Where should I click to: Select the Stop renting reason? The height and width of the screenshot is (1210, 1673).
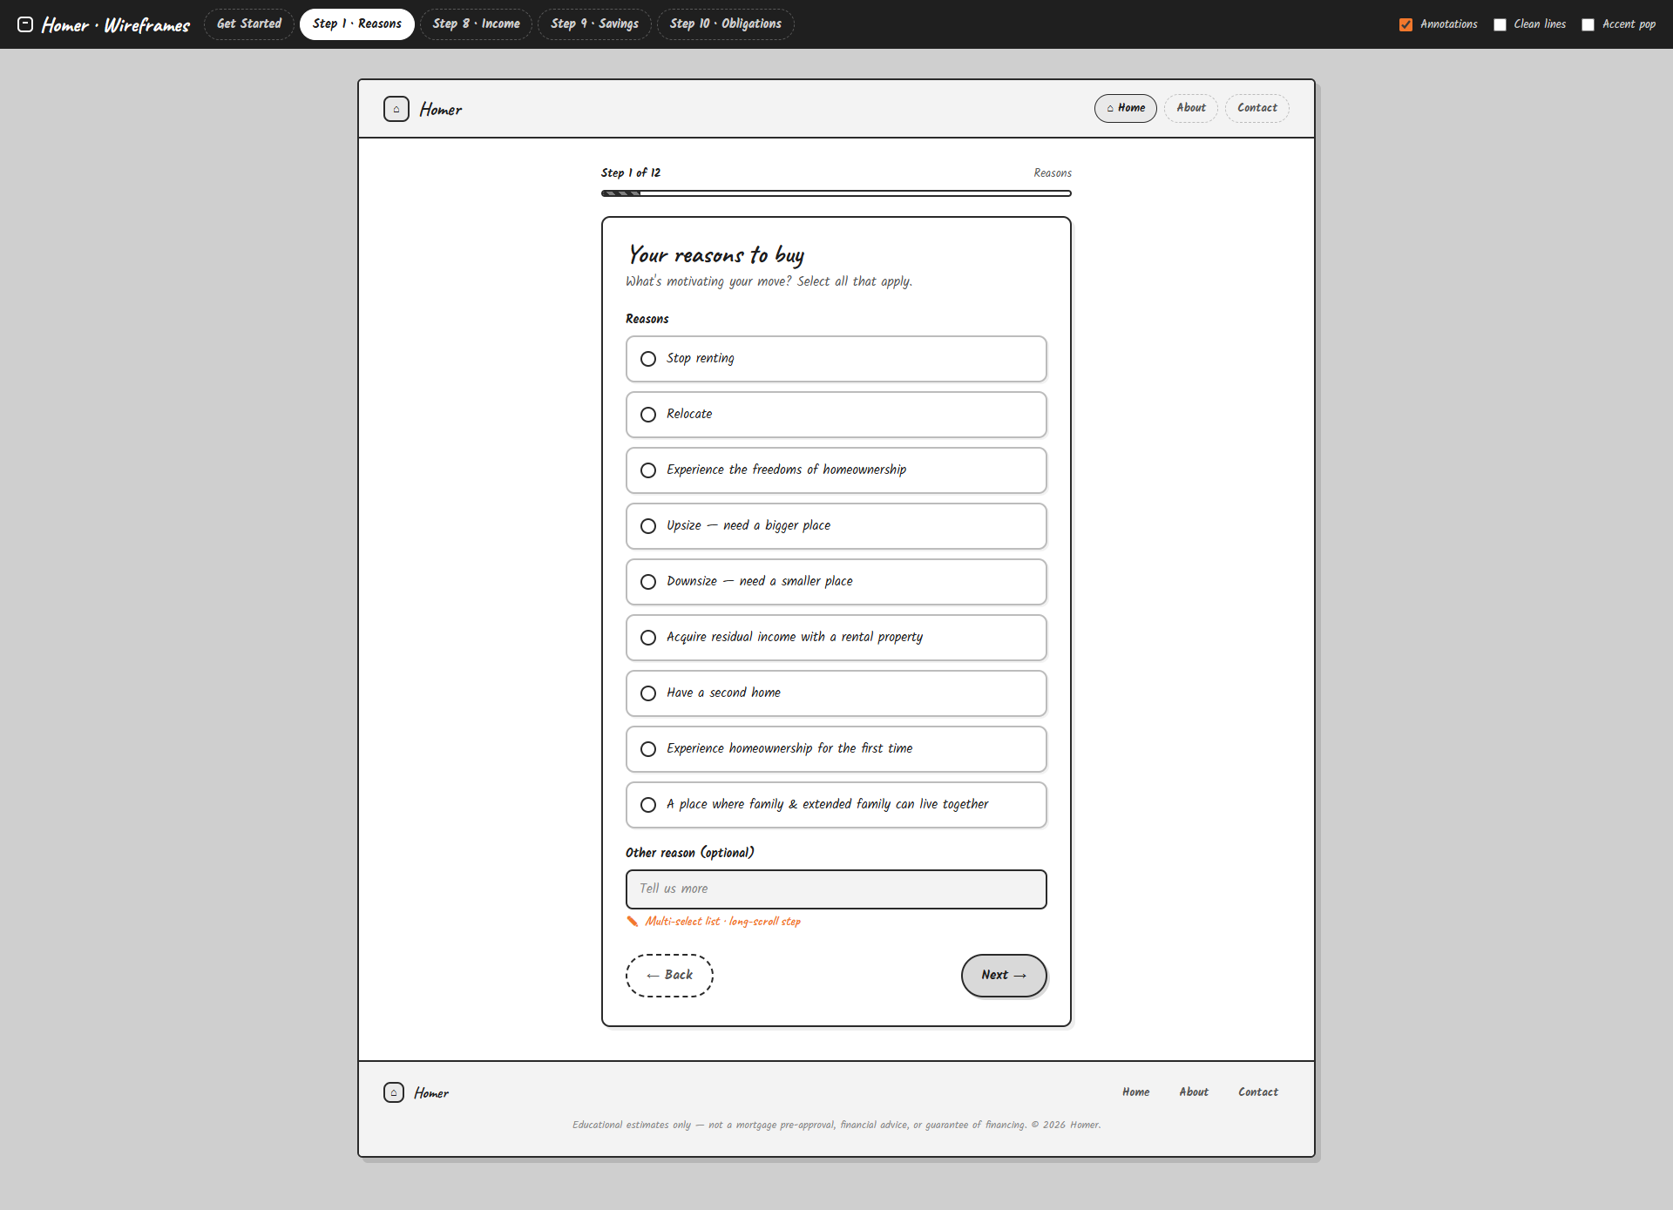tap(836, 359)
